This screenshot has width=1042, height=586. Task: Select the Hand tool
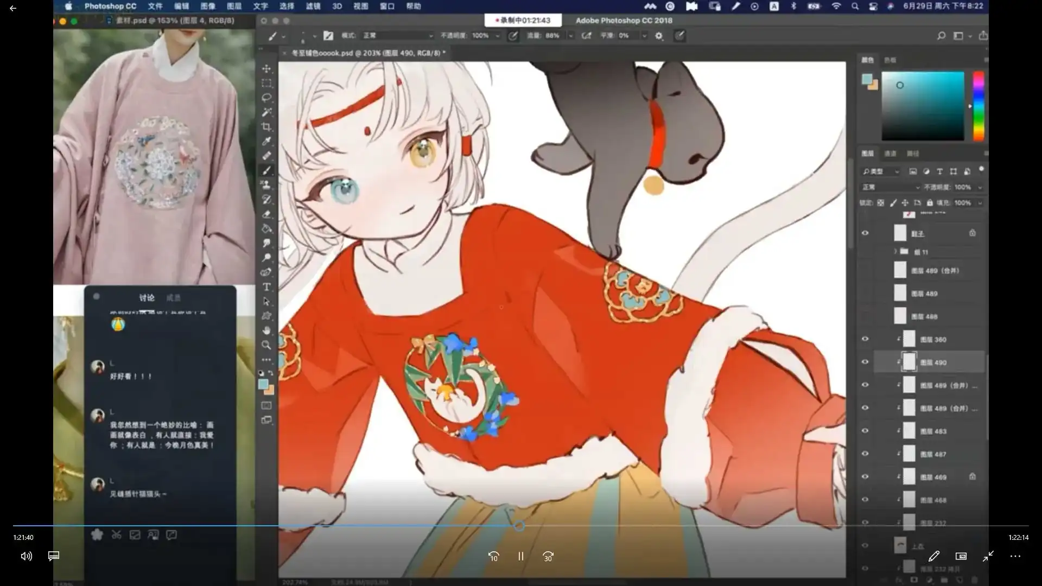coord(266,330)
